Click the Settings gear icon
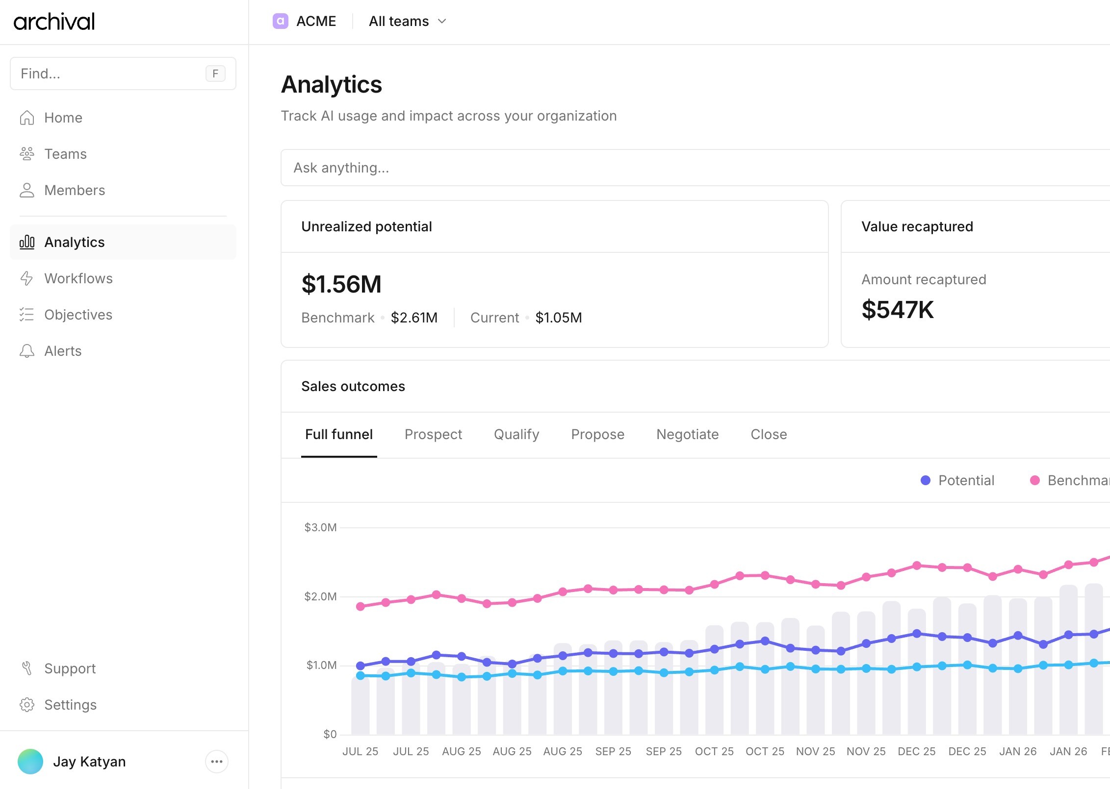This screenshot has width=1110, height=789. point(27,705)
